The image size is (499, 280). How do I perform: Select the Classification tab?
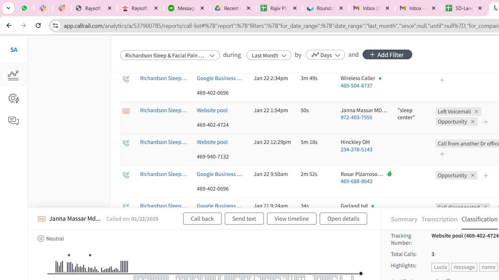tap(479, 219)
